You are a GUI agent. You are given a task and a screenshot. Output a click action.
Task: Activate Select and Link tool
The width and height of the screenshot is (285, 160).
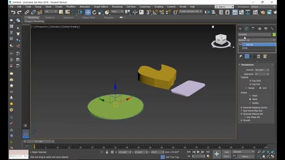(x=27, y=12)
